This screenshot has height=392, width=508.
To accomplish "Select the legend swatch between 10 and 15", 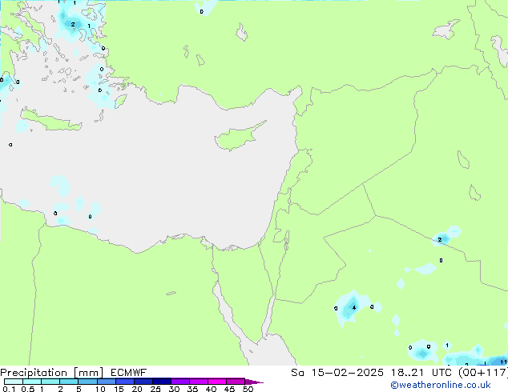I will pos(107,382).
